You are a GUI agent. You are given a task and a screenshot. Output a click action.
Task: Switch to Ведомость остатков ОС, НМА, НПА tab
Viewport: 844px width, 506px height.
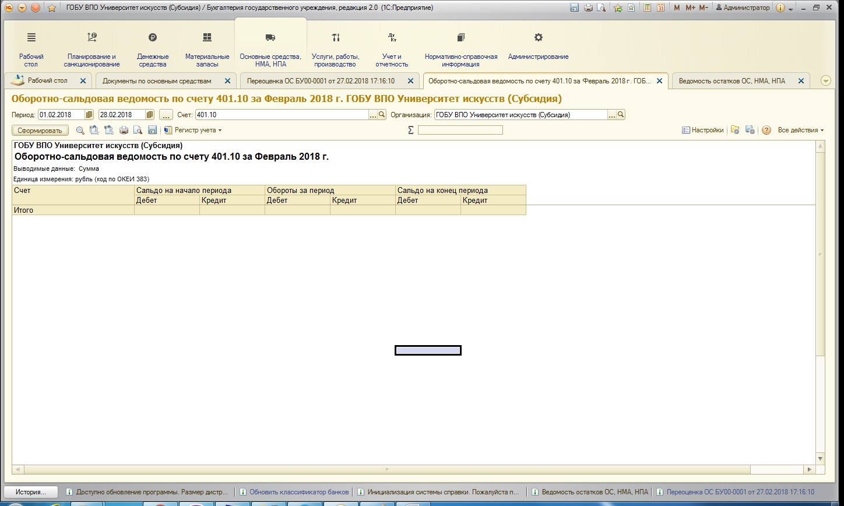[732, 81]
